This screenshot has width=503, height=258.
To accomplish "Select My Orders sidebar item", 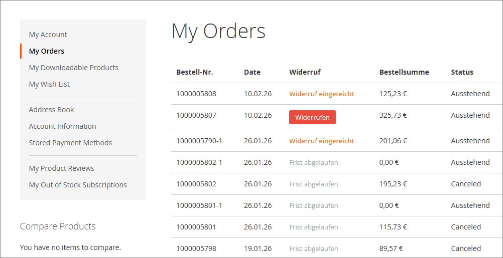I will click(47, 51).
